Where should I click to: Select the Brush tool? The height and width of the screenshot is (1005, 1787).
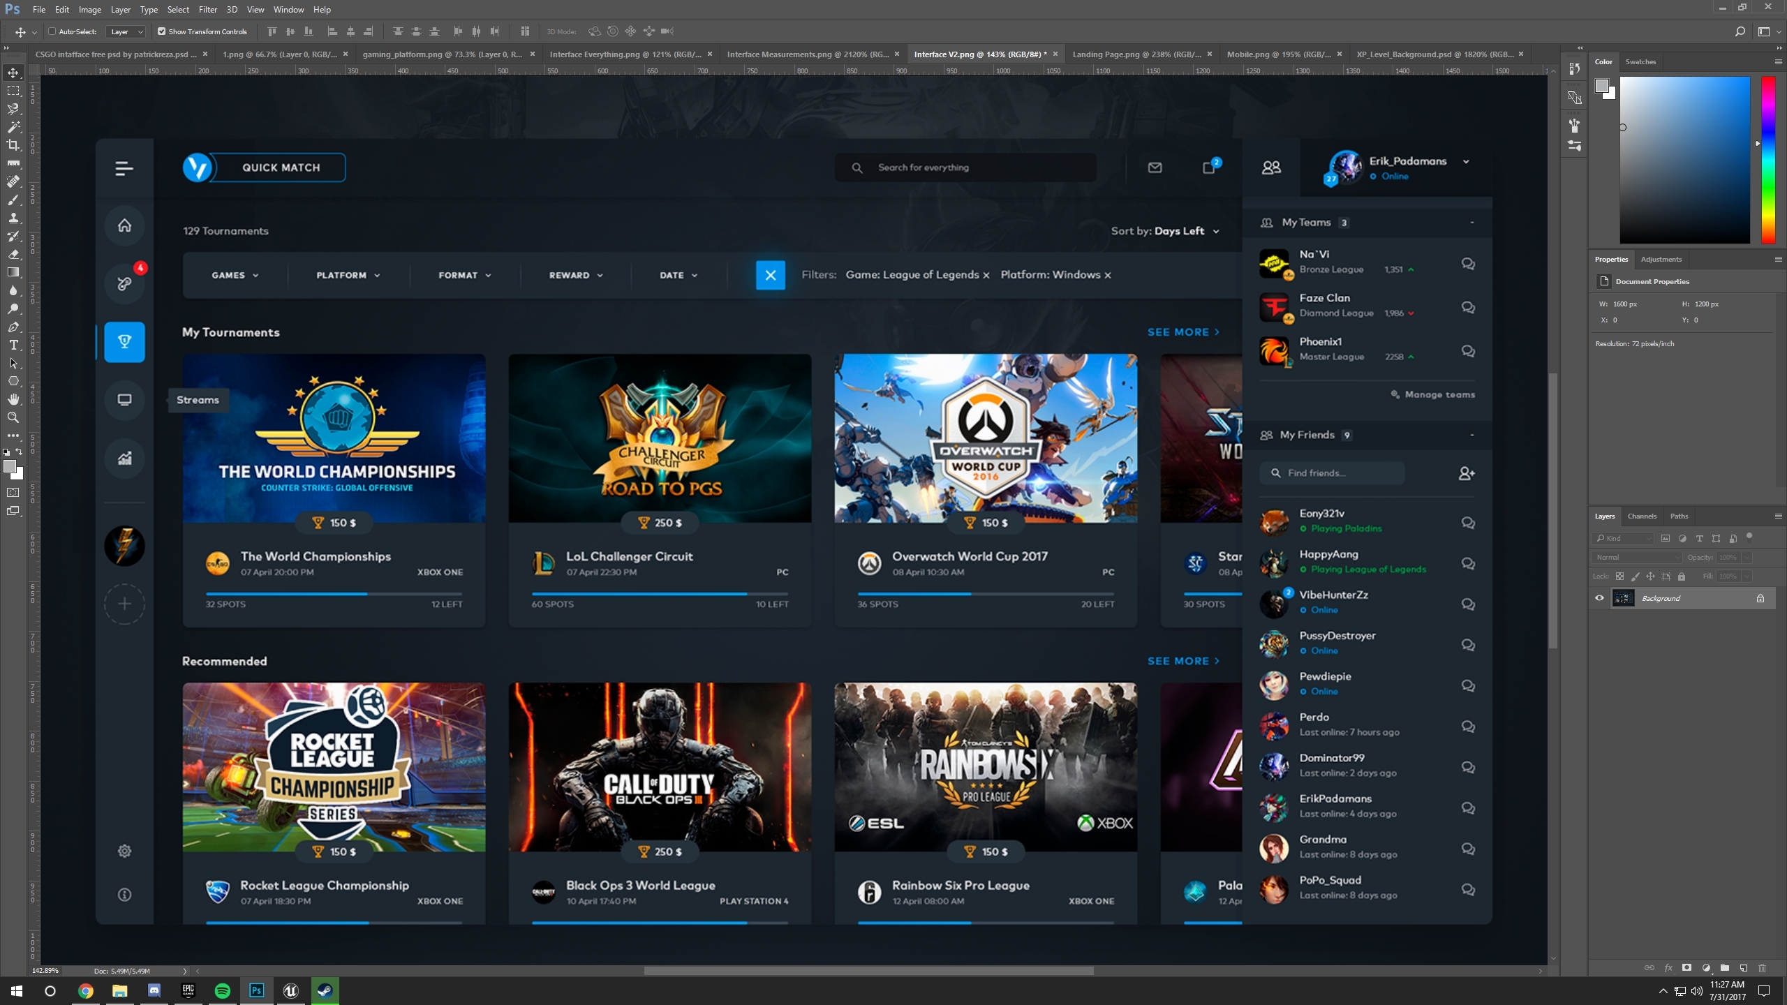tap(13, 200)
